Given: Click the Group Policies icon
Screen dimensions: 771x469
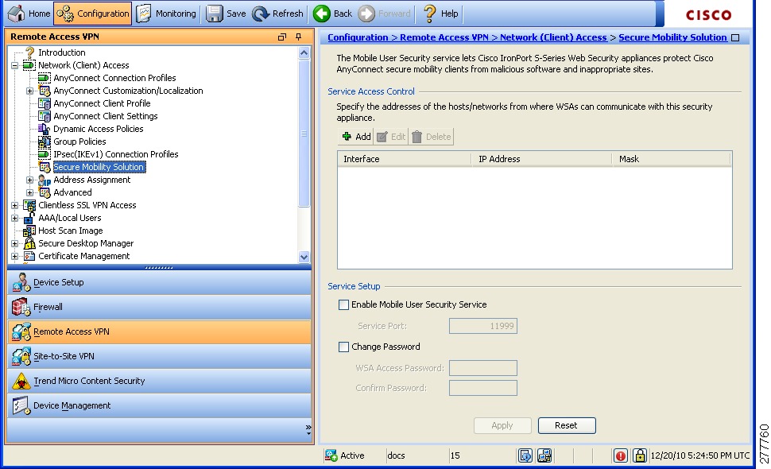Looking at the screenshot, I should (x=45, y=141).
